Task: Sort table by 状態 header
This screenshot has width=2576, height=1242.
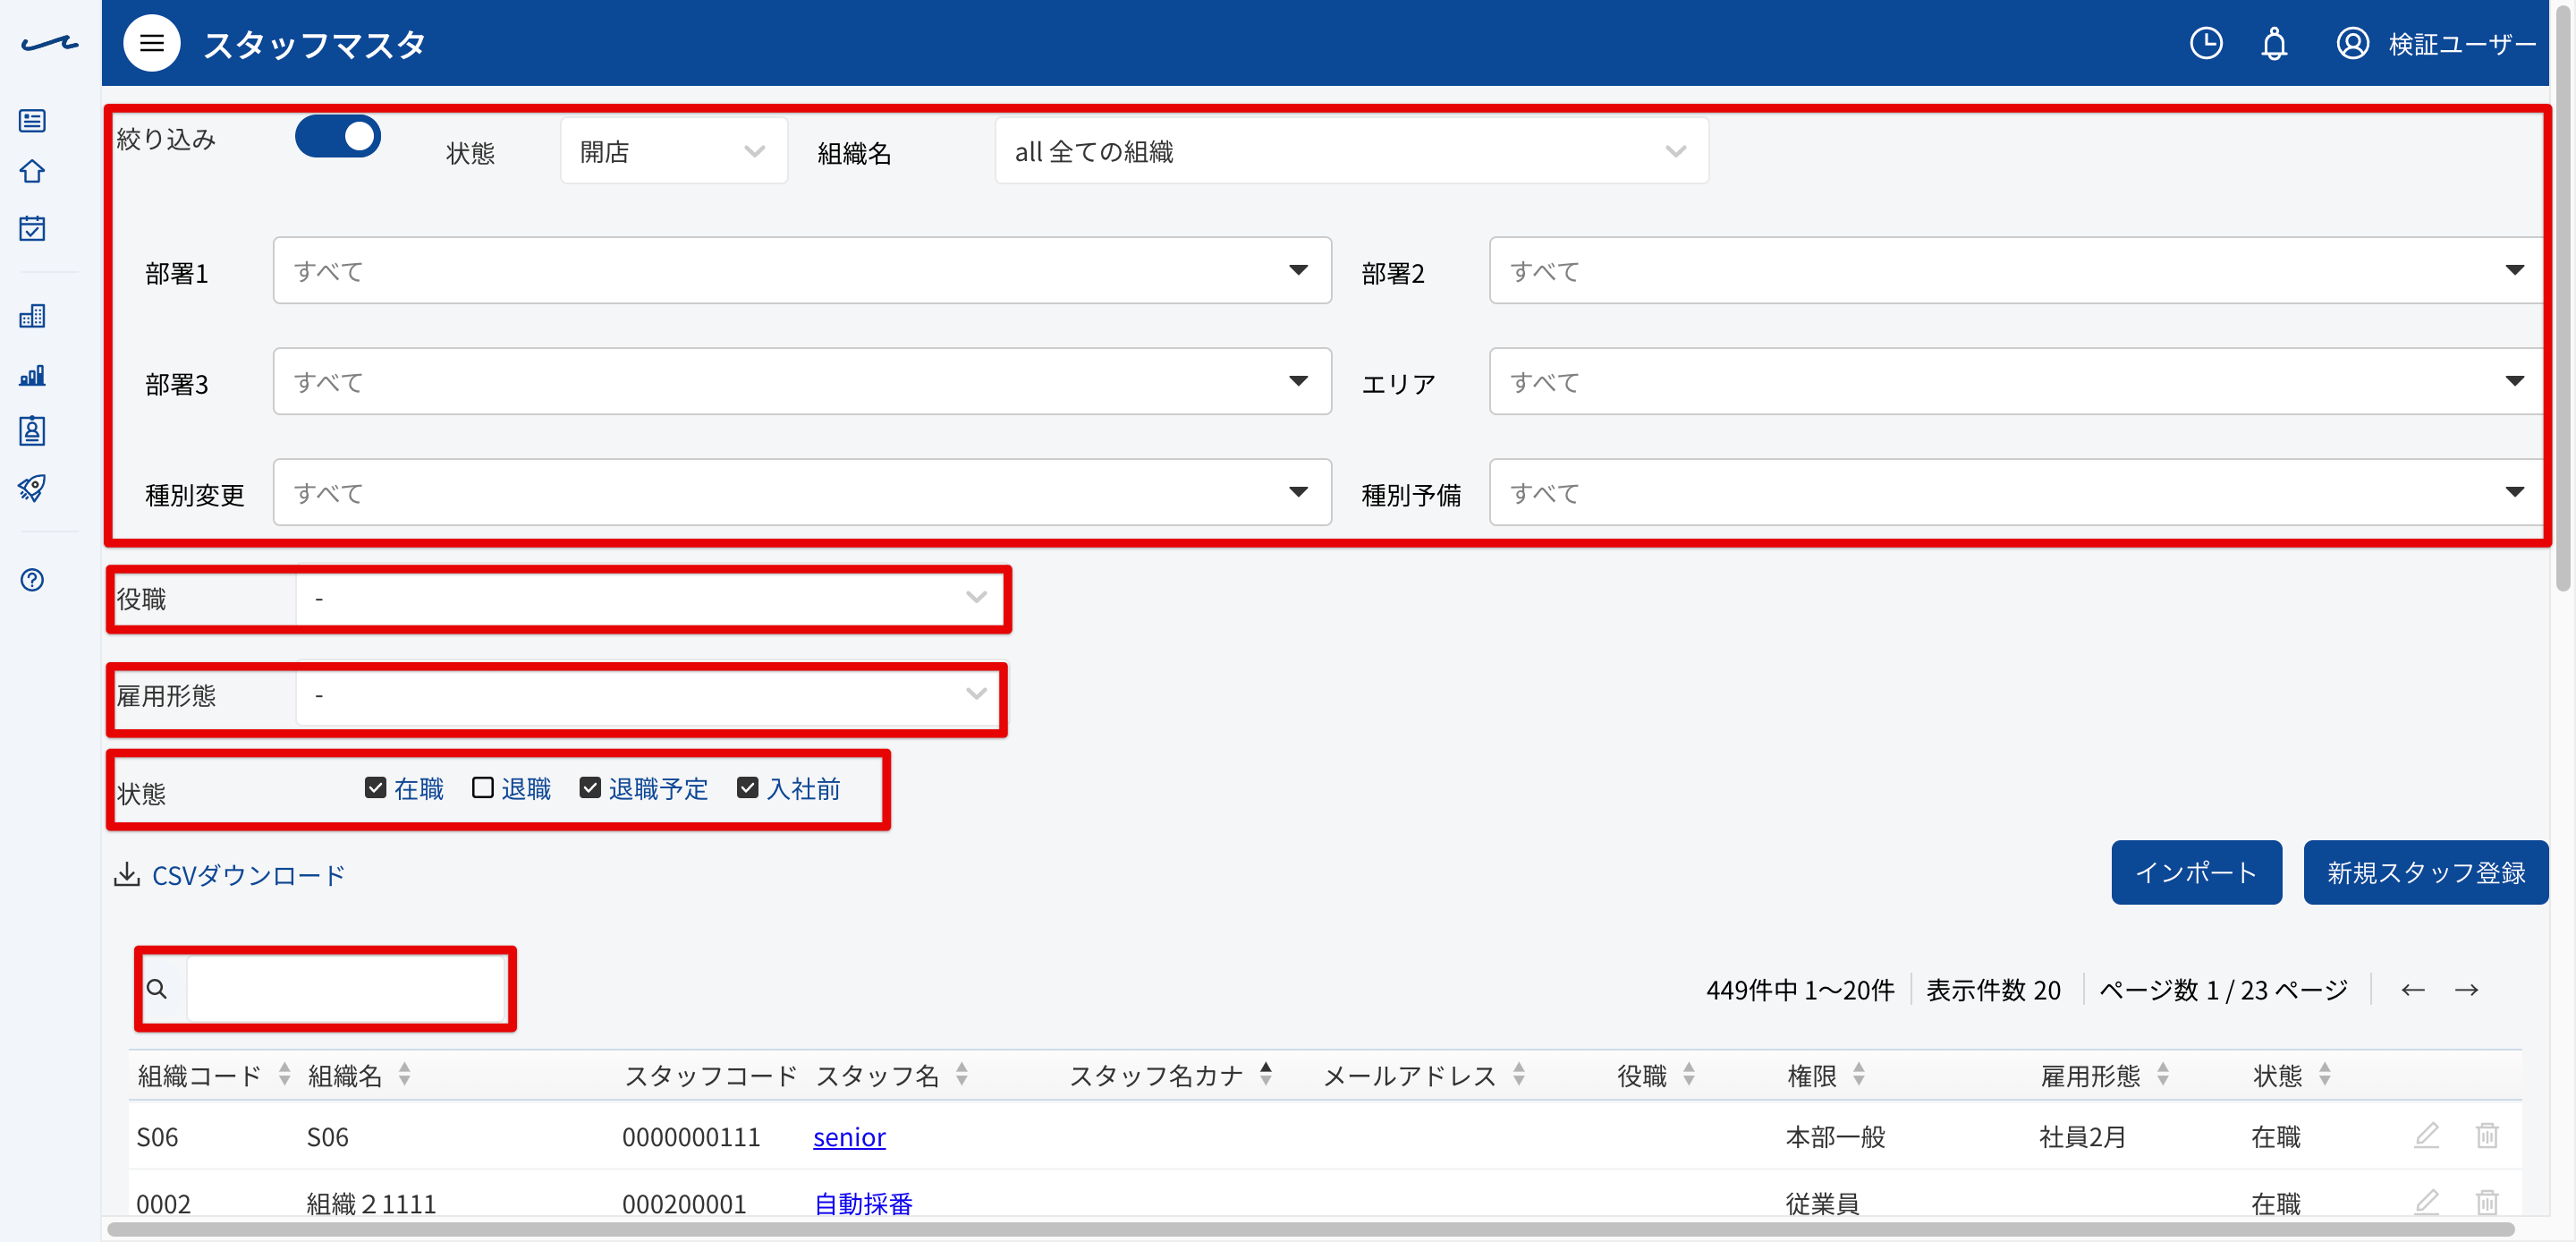Action: (2277, 1075)
